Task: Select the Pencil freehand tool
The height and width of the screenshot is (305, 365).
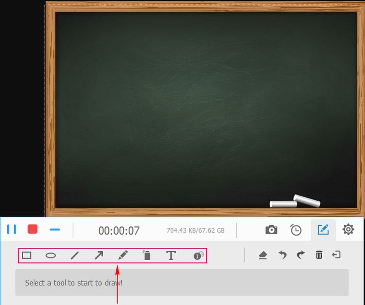Action: [x=123, y=255]
